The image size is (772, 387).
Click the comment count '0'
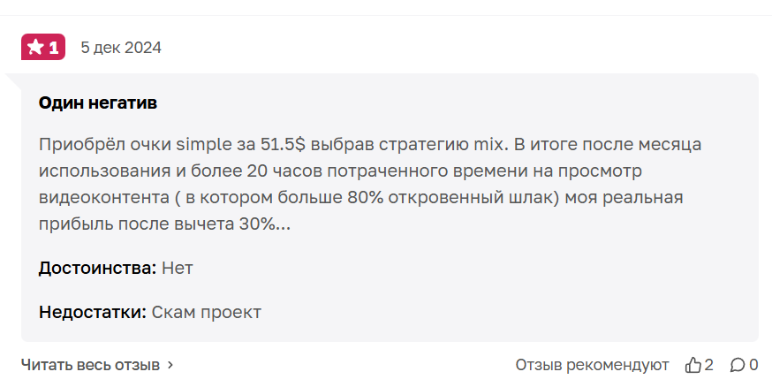[753, 365]
